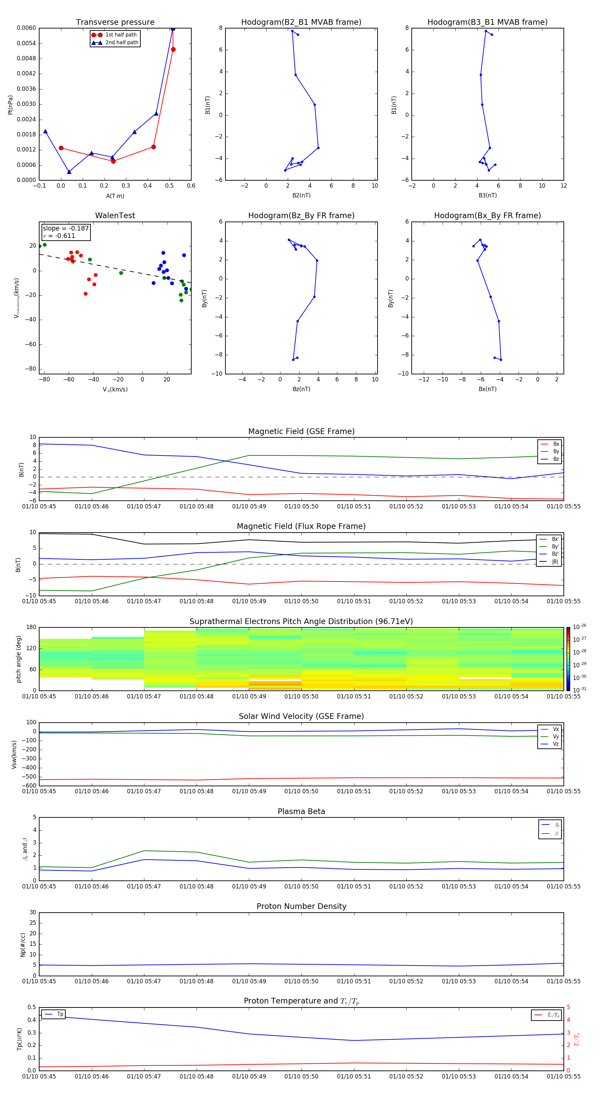The width and height of the screenshot is (603, 1106).
Task: Click the "Transverse pressure" plot title
Action: (x=115, y=22)
